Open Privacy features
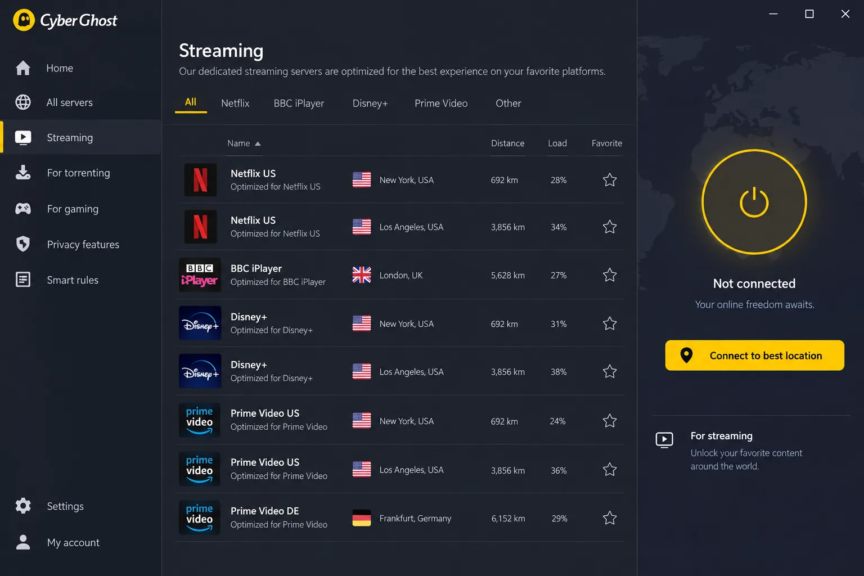The width and height of the screenshot is (864, 576). click(80, 244)
